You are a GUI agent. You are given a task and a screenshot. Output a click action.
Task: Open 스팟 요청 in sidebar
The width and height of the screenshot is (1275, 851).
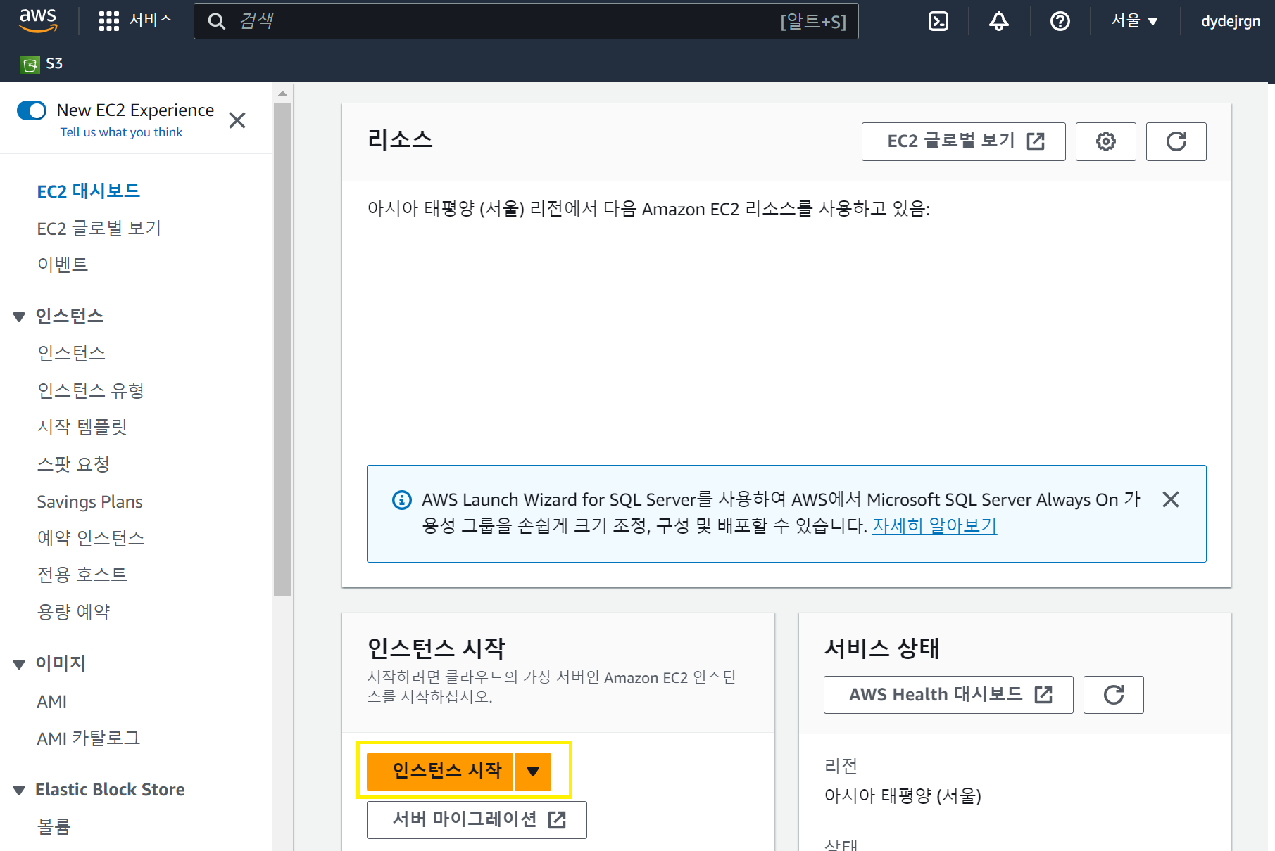(73, 464)
